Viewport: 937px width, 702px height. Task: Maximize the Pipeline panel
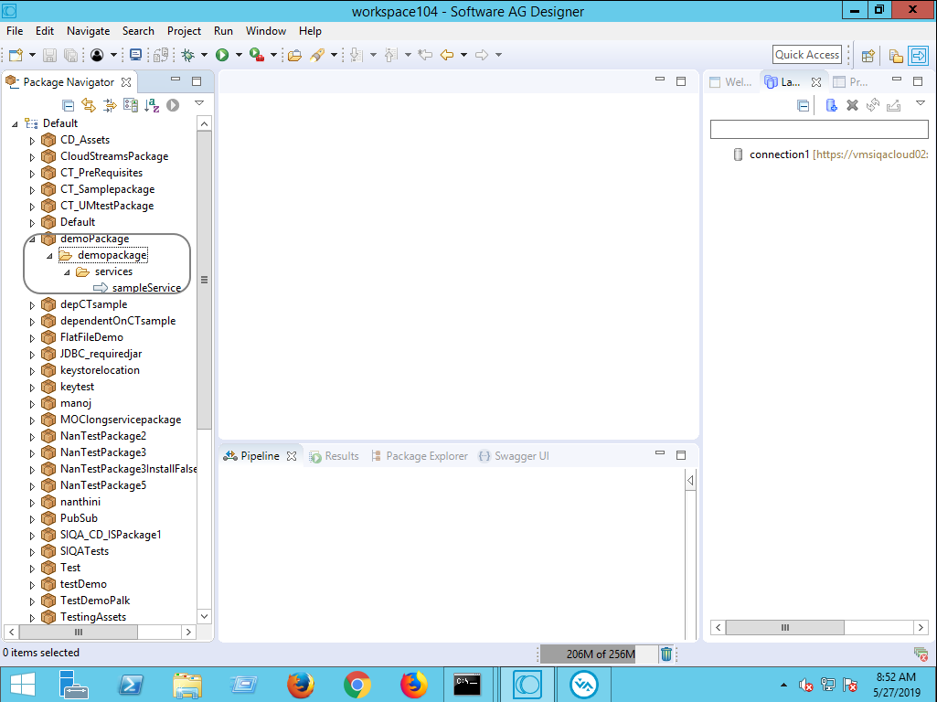pyautogui.click(x=681, y=455)
